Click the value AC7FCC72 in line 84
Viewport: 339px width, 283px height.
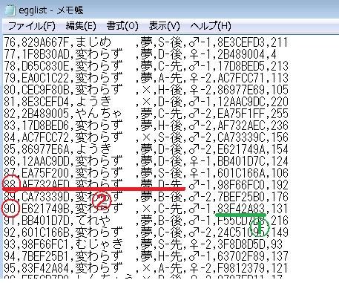coord(45,137)
